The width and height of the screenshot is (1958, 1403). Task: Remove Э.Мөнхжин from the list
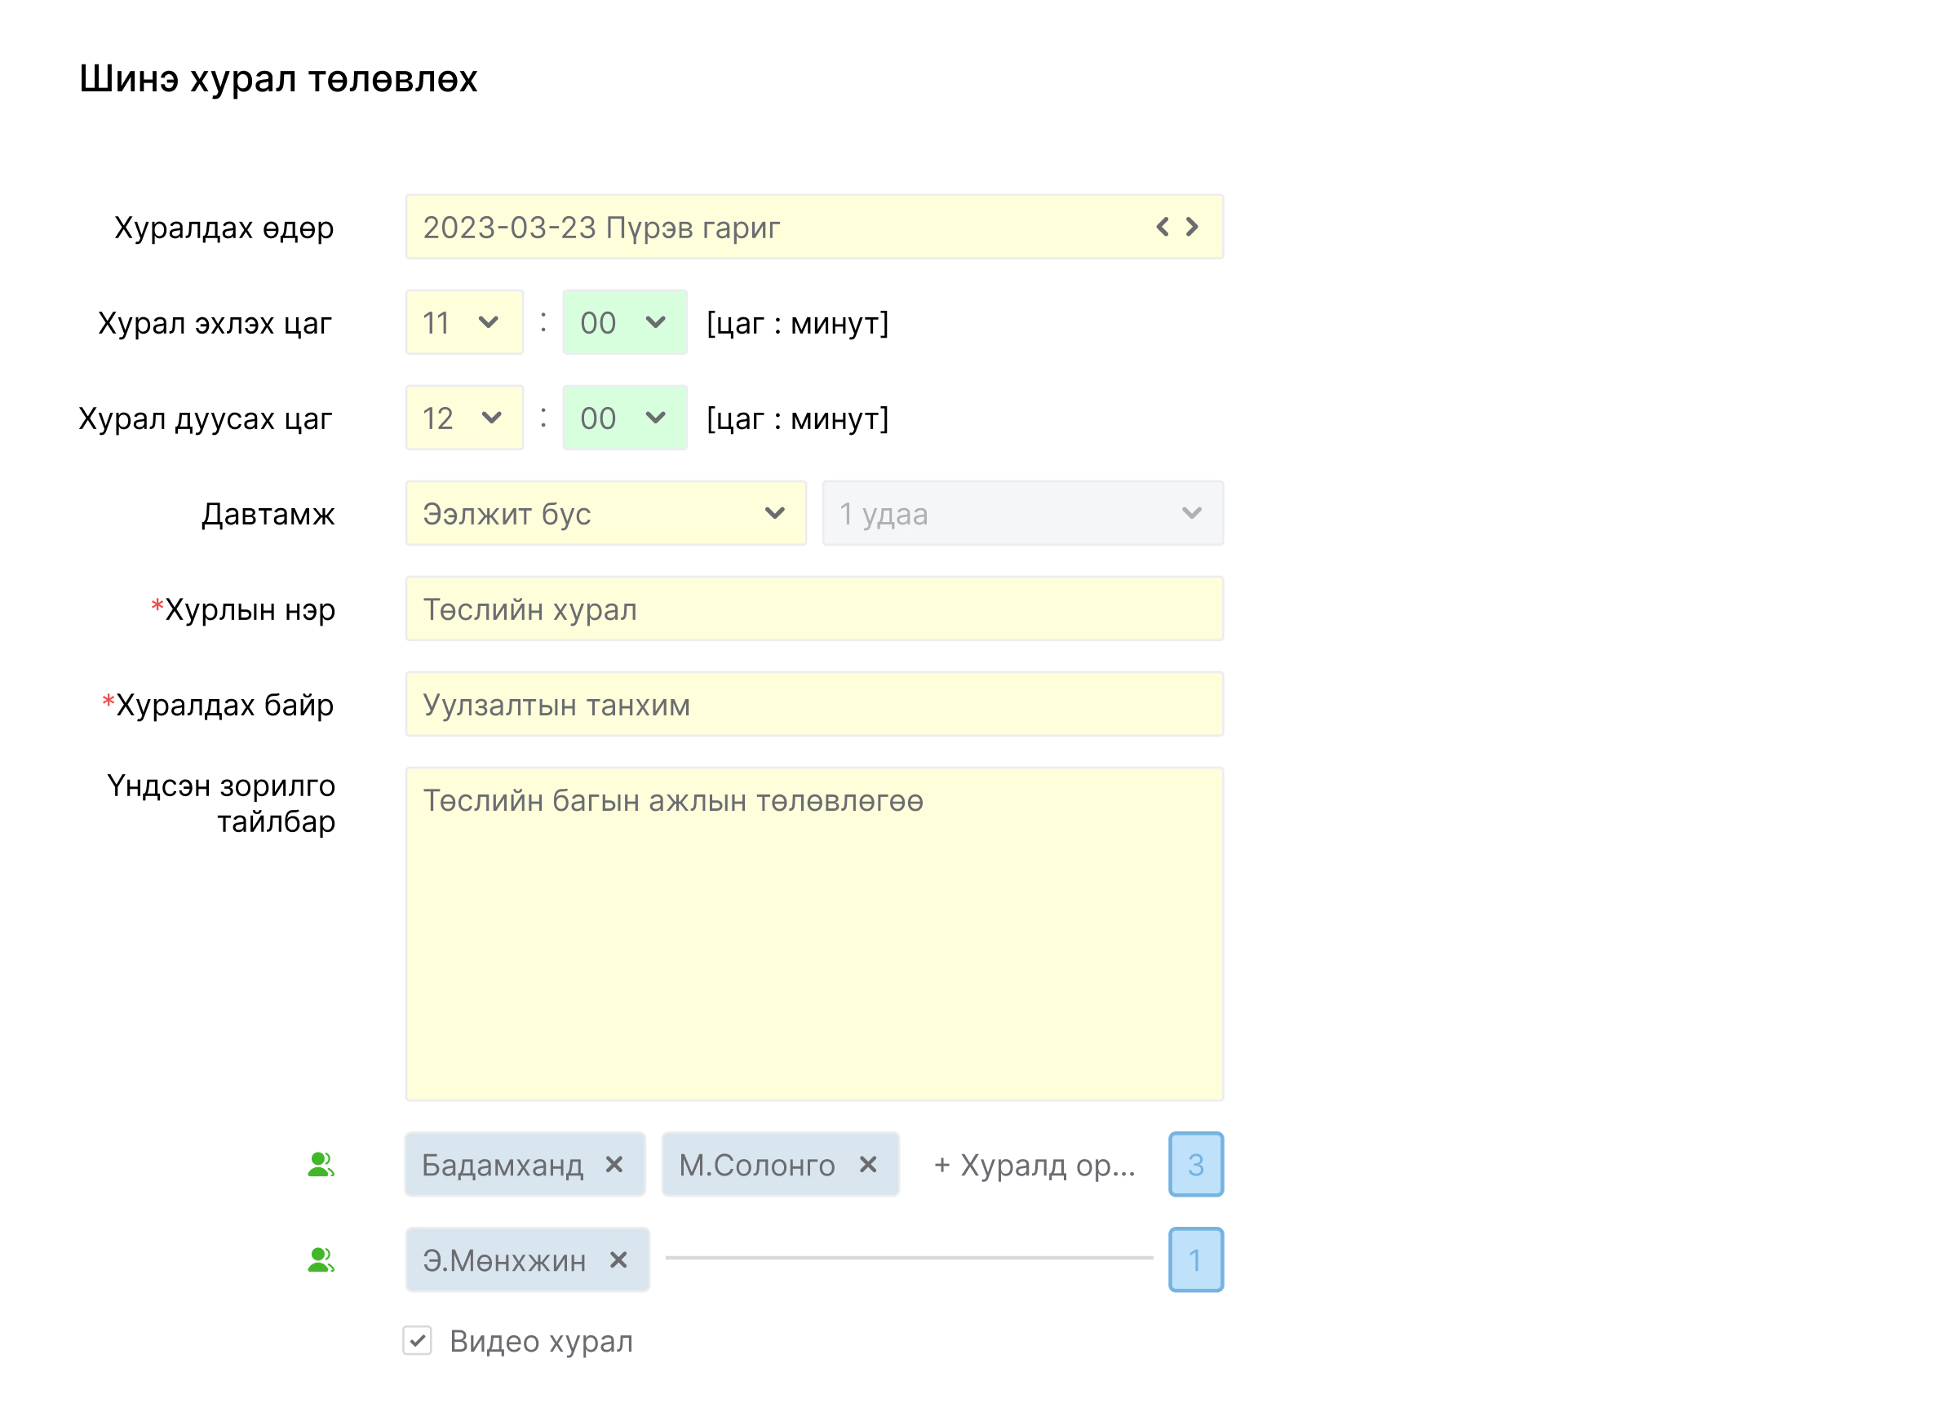click(x=618, y=1259)
